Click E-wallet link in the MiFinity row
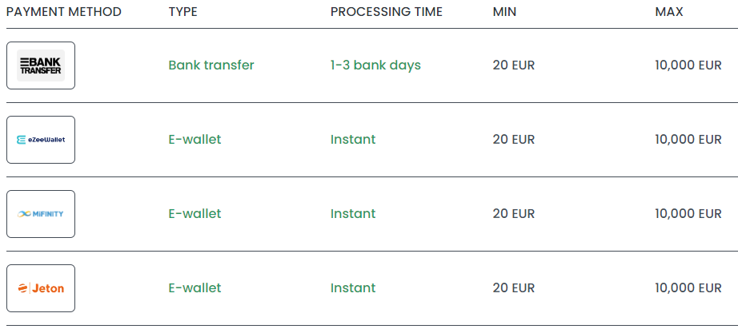 tap(195, 213)
